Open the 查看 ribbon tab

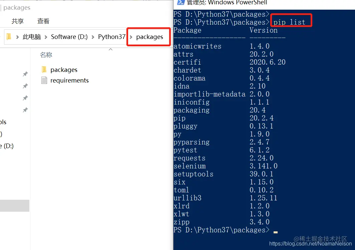[x=43, y=21]
